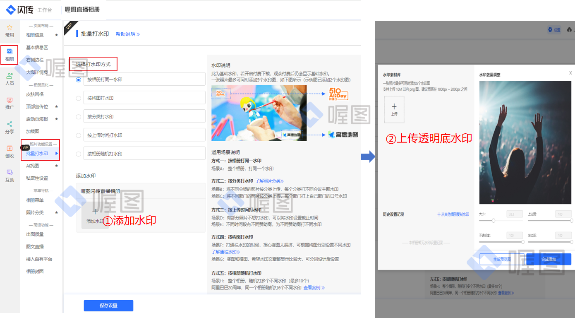Click the 510 AliDay sample watermark logo
The width and height of the screenshot is (575, 318).
tap(339, 94)
